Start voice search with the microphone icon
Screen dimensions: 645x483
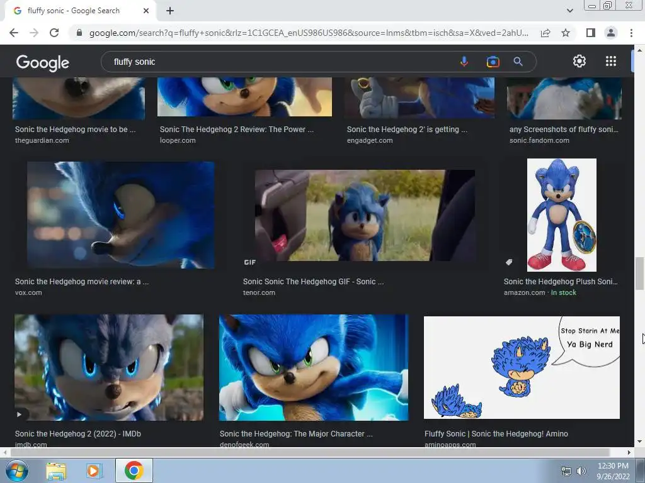[x=464, y=62]
